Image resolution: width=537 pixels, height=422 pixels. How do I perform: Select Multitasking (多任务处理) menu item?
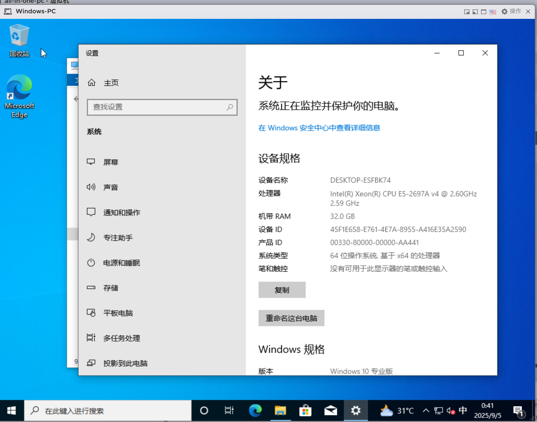(121, 338)
